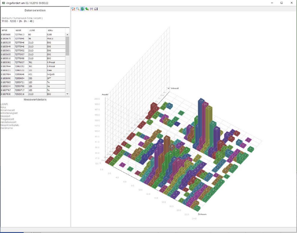Select the HbA1c table row
The image size is (297, 233).
33,39
